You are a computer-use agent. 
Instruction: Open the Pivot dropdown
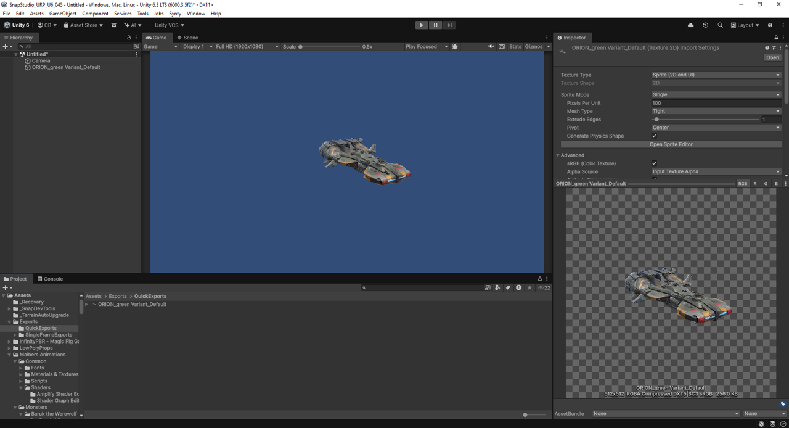[716, 128]
